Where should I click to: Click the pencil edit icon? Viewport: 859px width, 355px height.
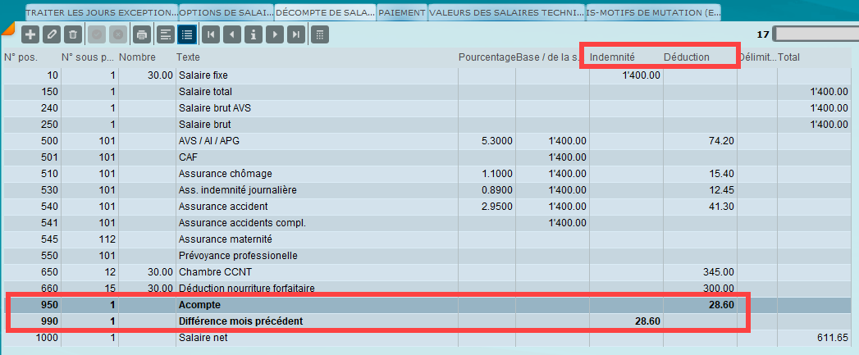tap(52, 34)
